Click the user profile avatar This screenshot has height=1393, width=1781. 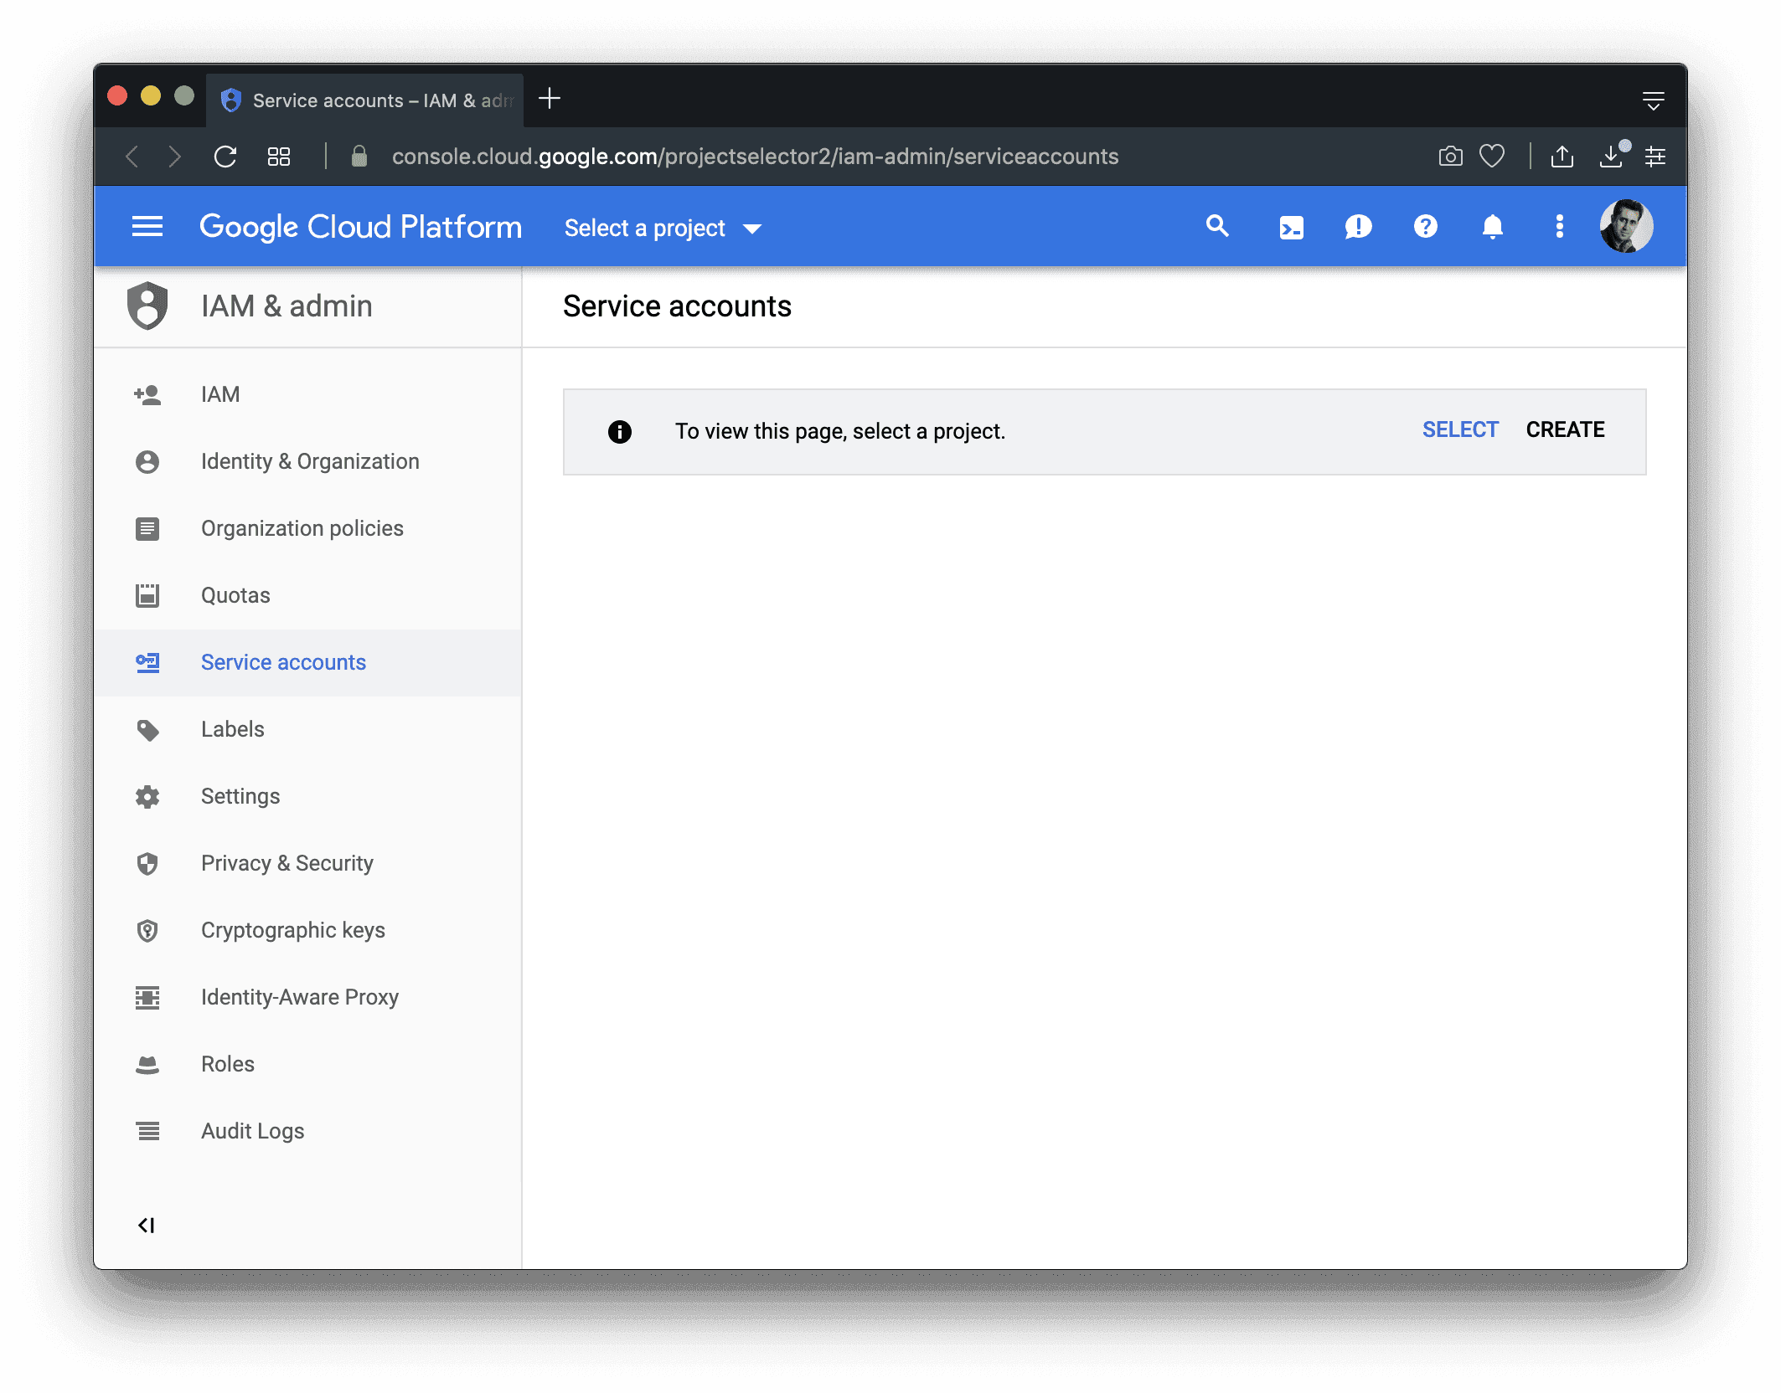click(x=1625, y=226)
